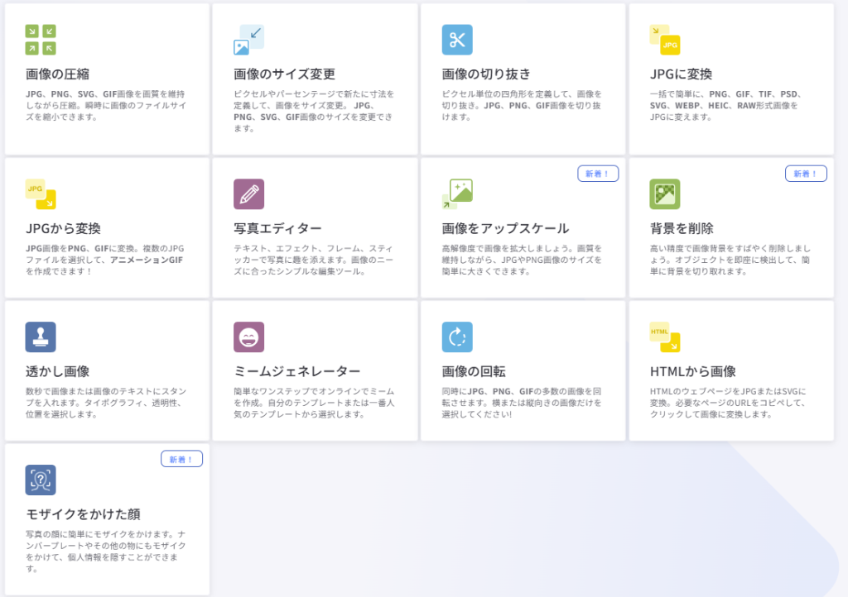This screenshot has width=848, height=597.
Task: Click the 新着！ badge on 画像をアップスケール
Action: tap(598, 174)
